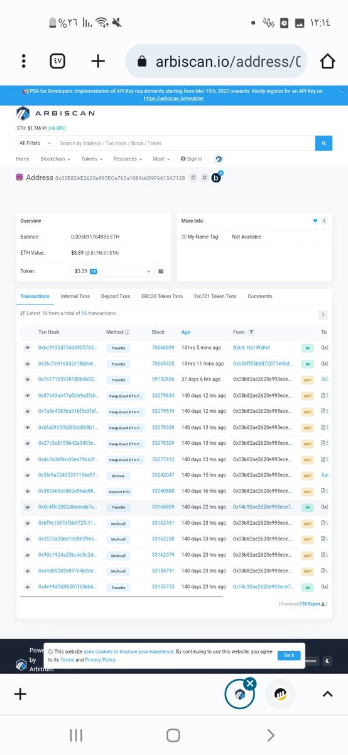Switch to the Erc721 Token Txns tab
The height and width of the screenshot is (755, 348).
[215, 296]
